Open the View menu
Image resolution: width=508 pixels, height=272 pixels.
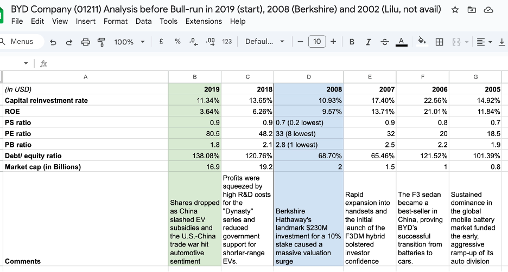click(60, 21)
